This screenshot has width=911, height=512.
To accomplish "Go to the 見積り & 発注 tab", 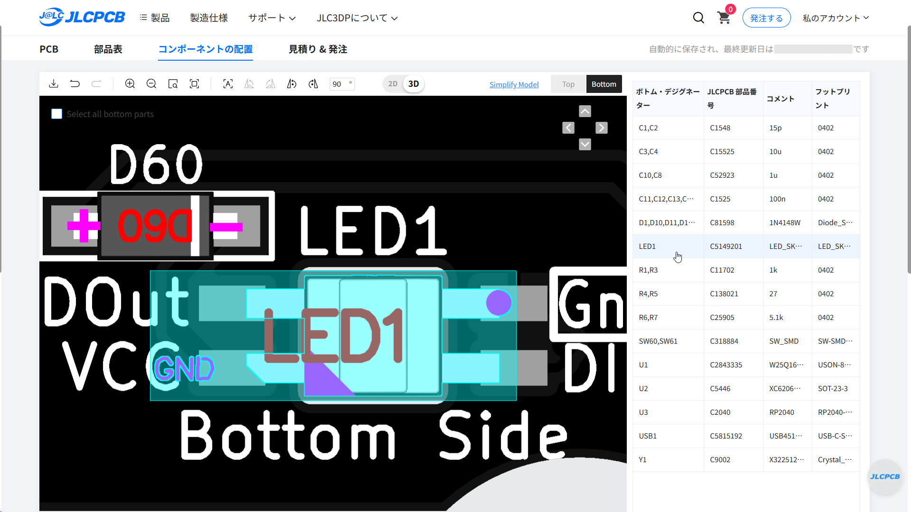I will 318,49.
